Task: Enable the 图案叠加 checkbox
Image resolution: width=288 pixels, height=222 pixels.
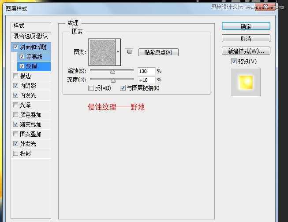Action: pos(15,134)
